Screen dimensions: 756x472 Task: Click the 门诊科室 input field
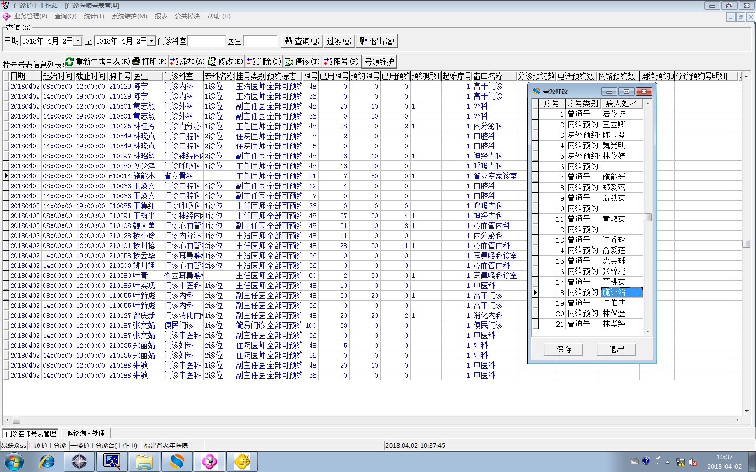tap(207, 41)
